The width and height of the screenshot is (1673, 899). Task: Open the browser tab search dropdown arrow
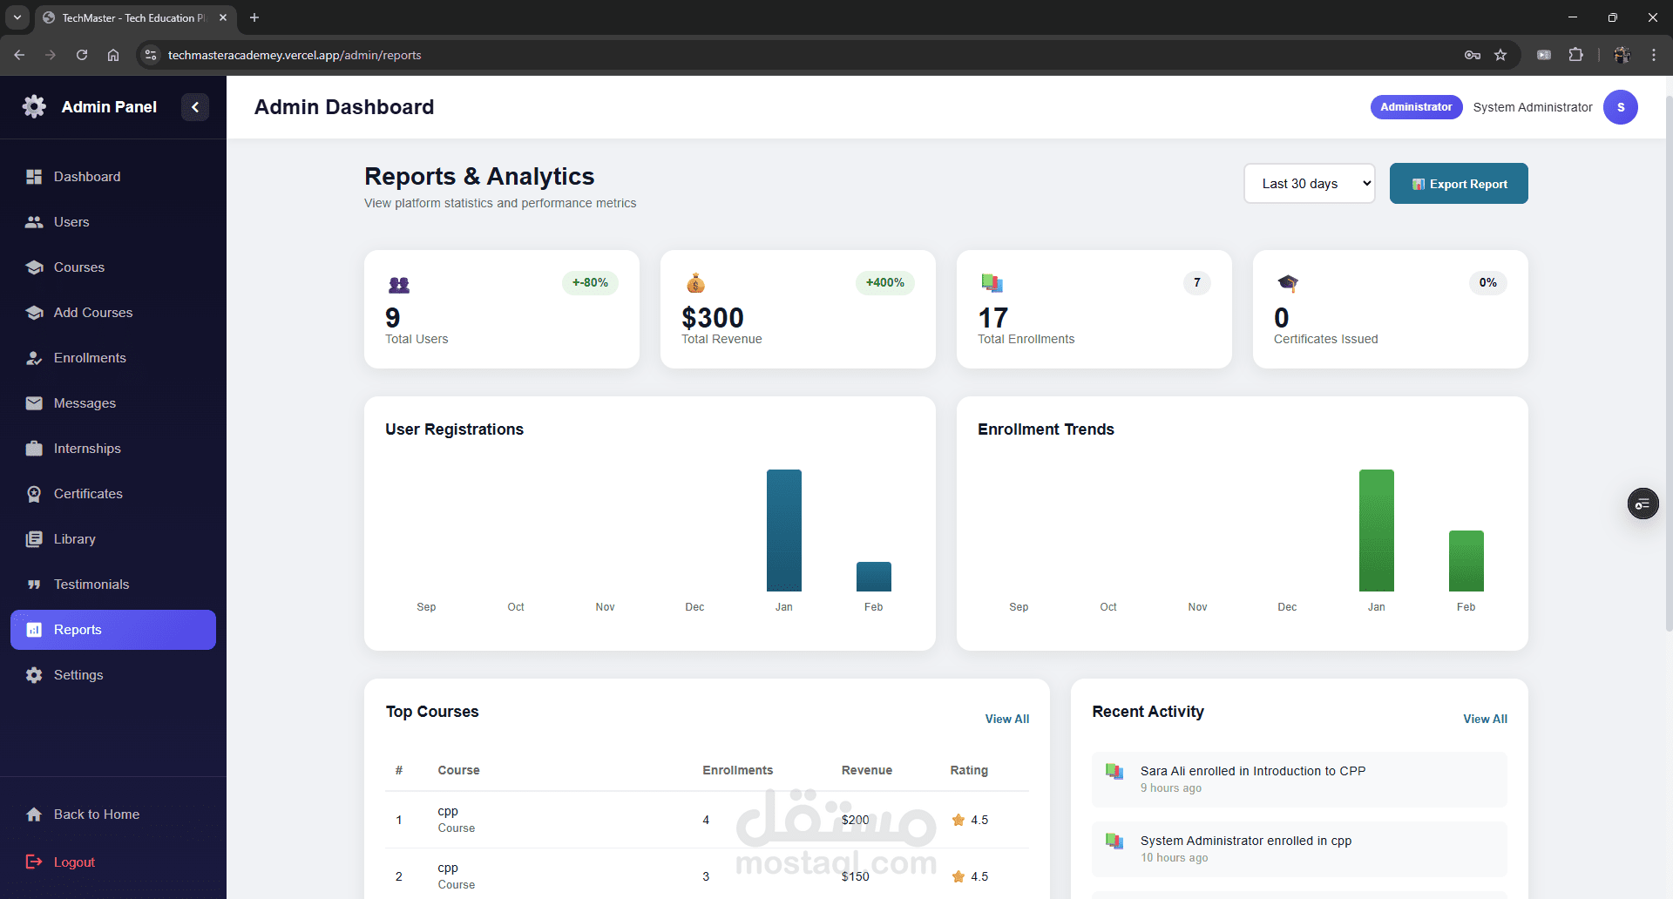point(17,17)
